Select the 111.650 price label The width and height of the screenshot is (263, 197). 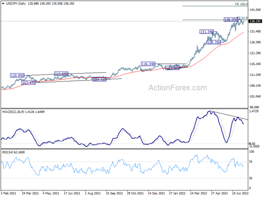(x=61, y=74)
